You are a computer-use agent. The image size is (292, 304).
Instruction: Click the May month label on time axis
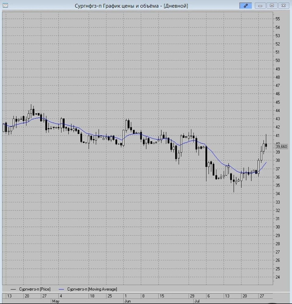pyautogui.click(x=56, y=301)
